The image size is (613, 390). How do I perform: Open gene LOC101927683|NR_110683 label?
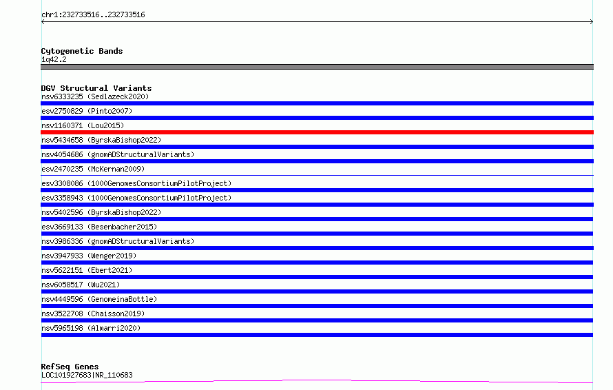pos(87,375)
